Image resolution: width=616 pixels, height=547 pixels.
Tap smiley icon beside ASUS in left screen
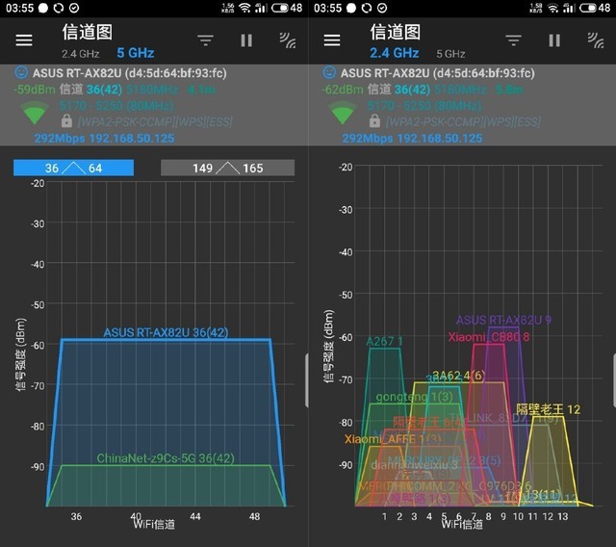(21, 72)
